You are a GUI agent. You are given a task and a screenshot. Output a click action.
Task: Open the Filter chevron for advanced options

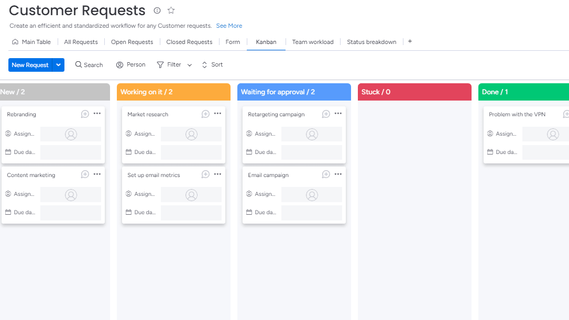[189, 65]
